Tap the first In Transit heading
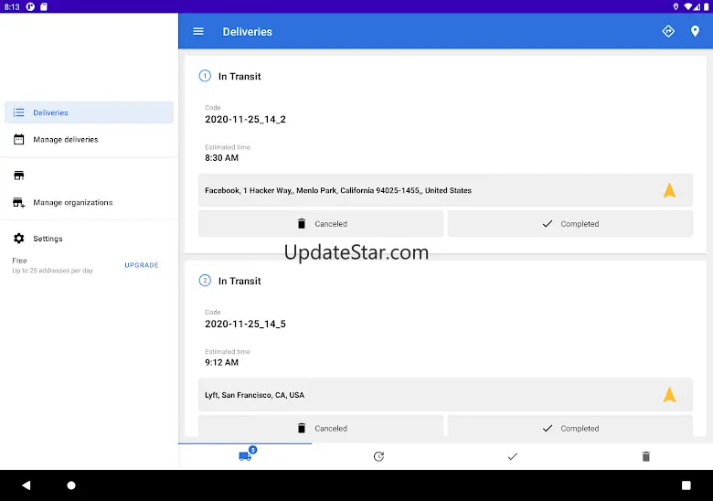713x501 pixels. point(239,77)
